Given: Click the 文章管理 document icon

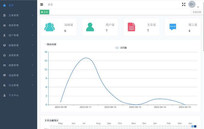Looking at the screenshot, I should (x=4, y=15).
